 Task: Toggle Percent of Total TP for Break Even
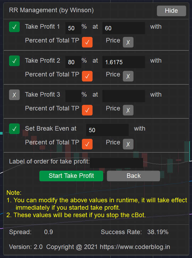tap(87, 144)
